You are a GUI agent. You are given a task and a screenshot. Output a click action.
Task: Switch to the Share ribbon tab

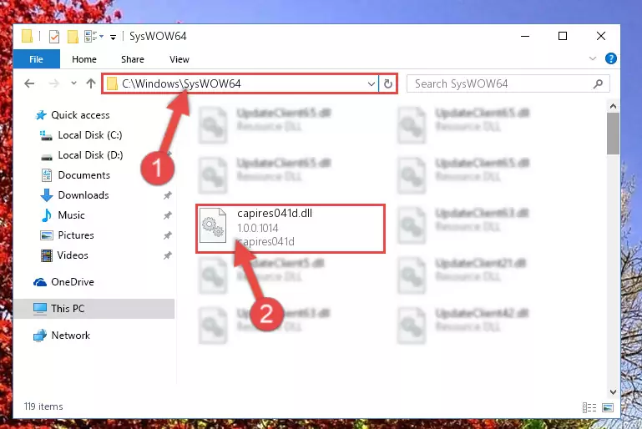pos(132,59)
